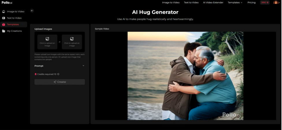This screenshot has height=130, width=282.
Task: Click the 'AI Hug Generator' title
Action: tap(155, 12)
